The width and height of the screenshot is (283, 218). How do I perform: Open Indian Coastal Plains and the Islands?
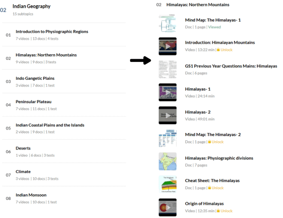[x=64, y=128]
